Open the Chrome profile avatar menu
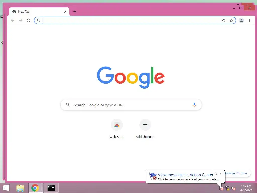Viewport: 257px width, 193px height. (x=241, y=20)
